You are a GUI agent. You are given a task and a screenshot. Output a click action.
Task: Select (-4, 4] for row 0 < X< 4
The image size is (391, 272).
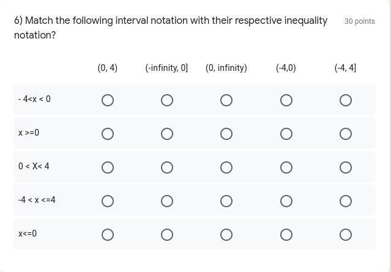[x=346, y=167]
